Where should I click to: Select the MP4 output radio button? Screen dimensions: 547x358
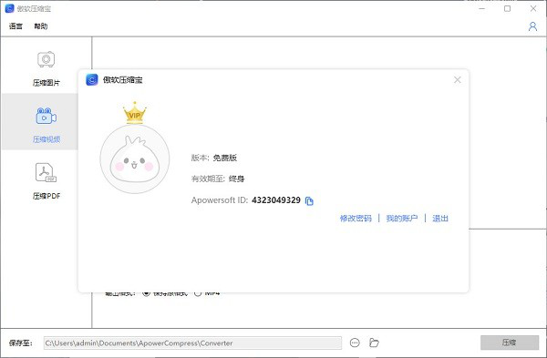click(x=198, y=293)
